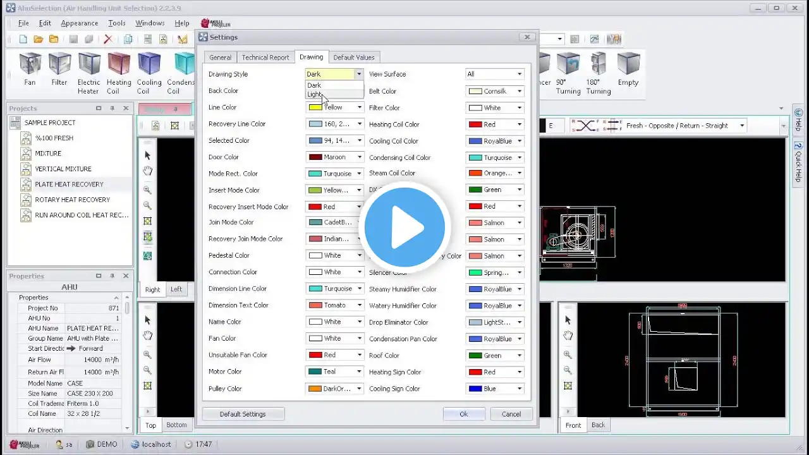
Task: Collapse the Properties category expander
Action: coord(116,298)
